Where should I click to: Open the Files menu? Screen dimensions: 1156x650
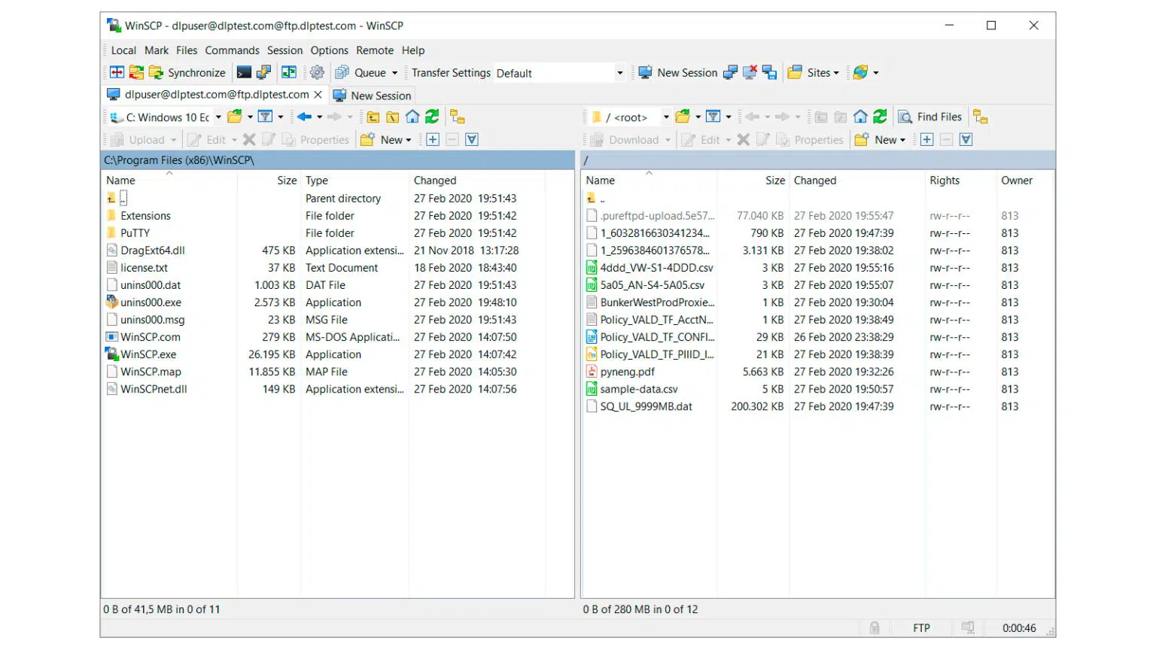[187, 50]
